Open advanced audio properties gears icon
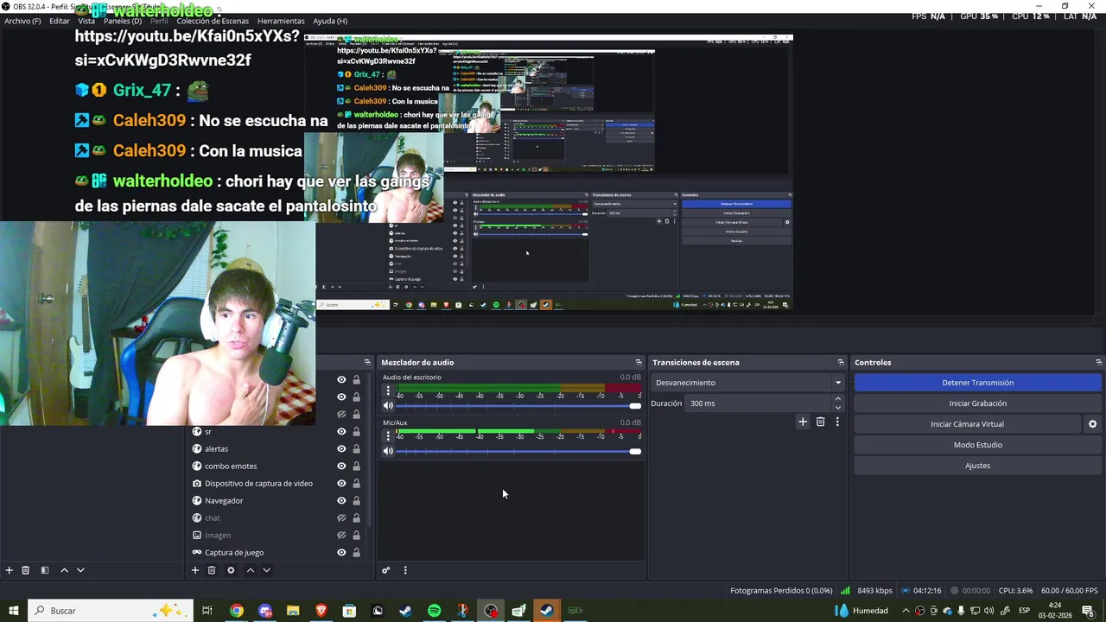 click(386, 570)
